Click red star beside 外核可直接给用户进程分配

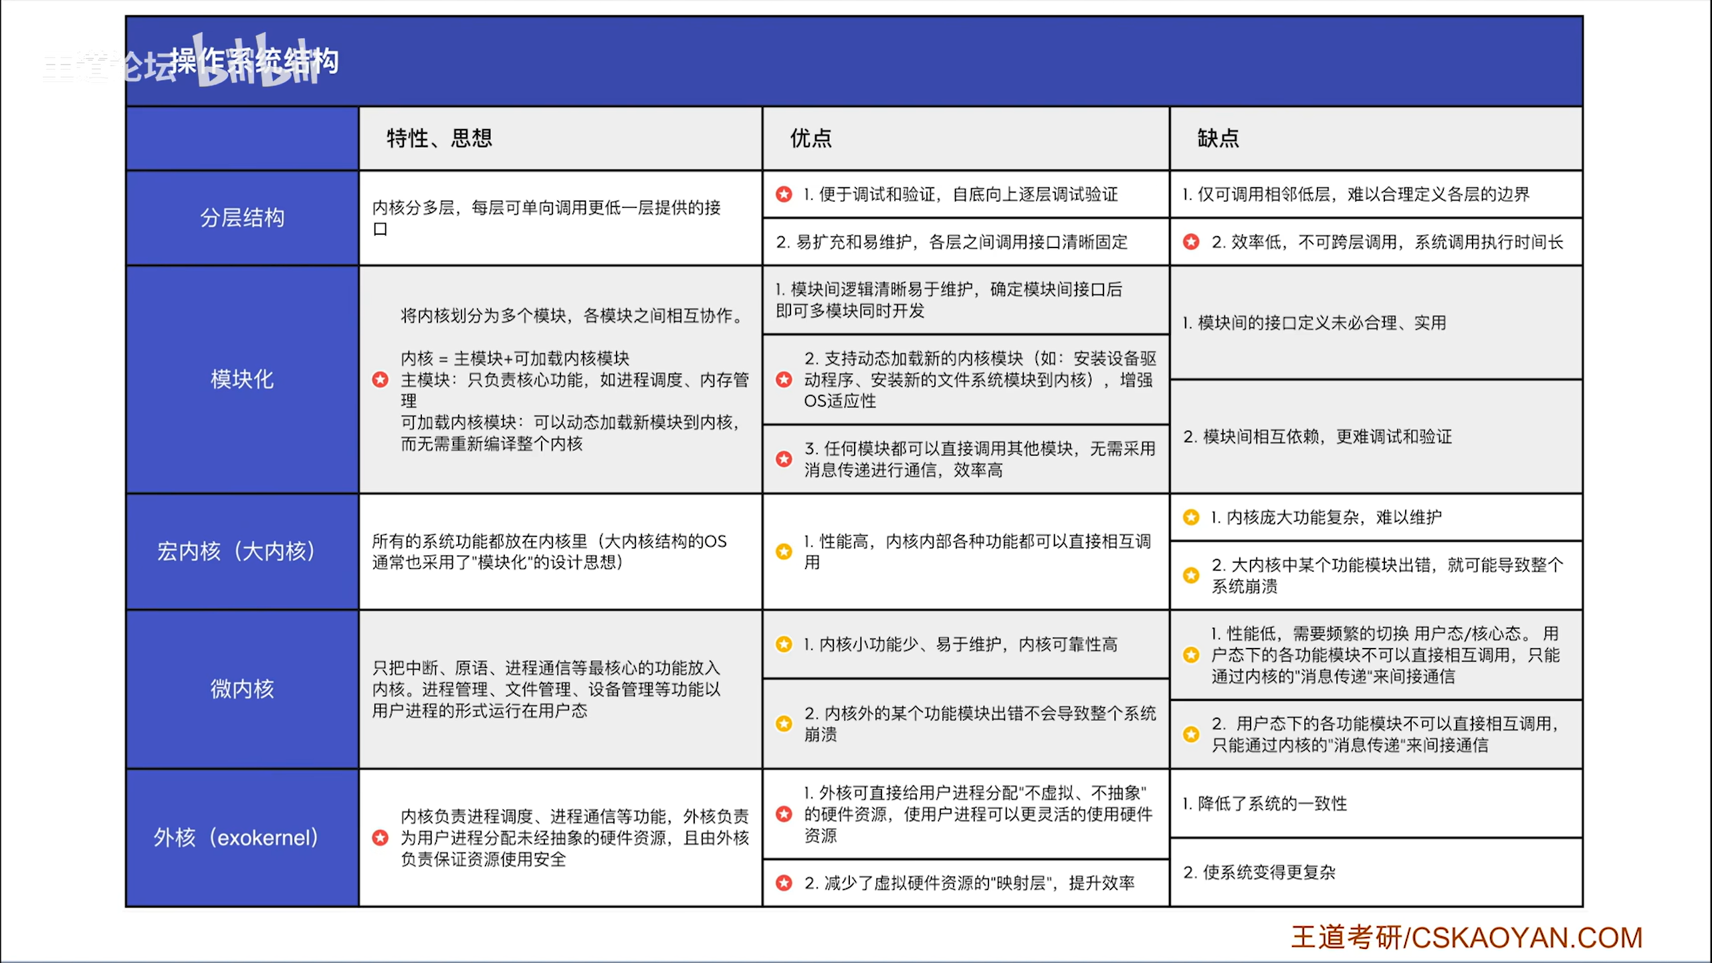(x=784, y=814)
